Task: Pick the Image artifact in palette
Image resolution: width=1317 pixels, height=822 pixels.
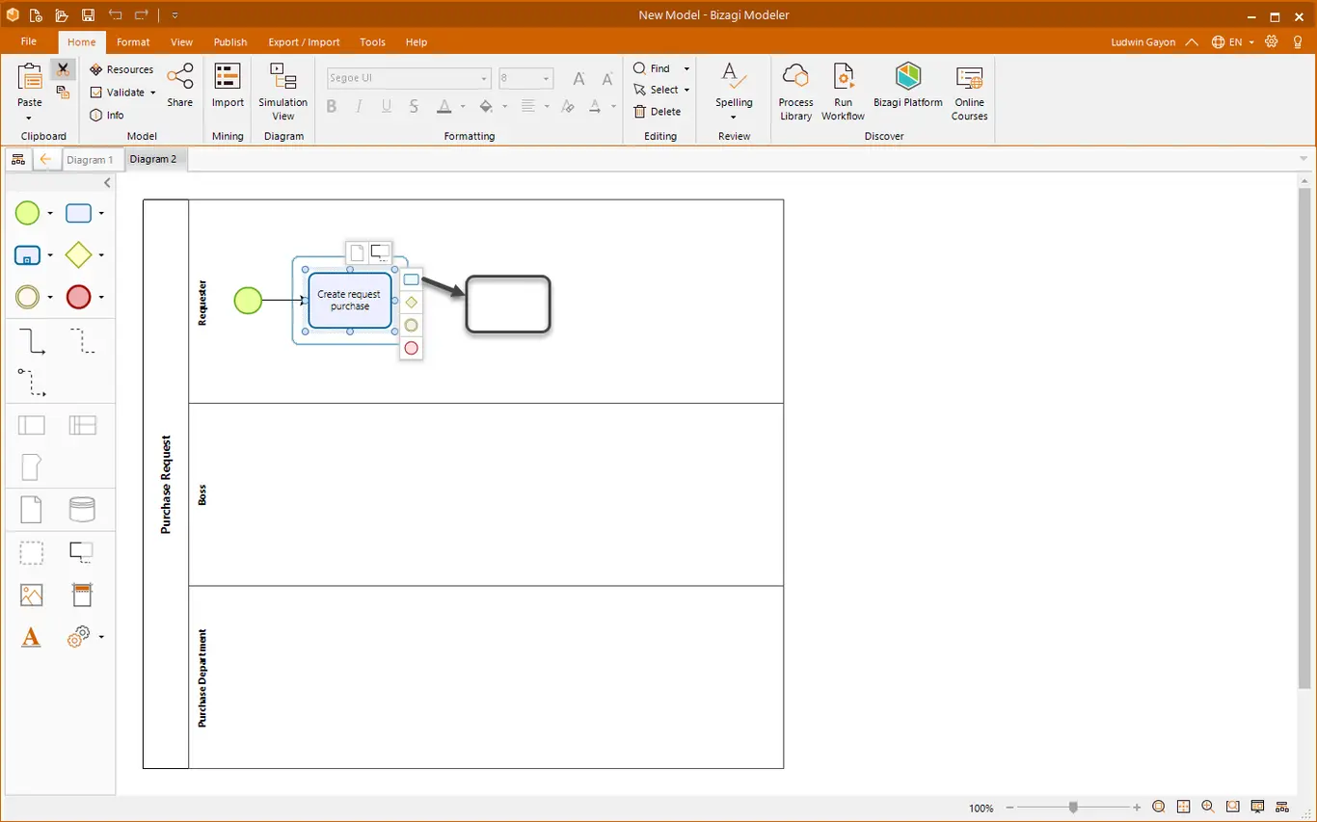Action: [32, 596]
